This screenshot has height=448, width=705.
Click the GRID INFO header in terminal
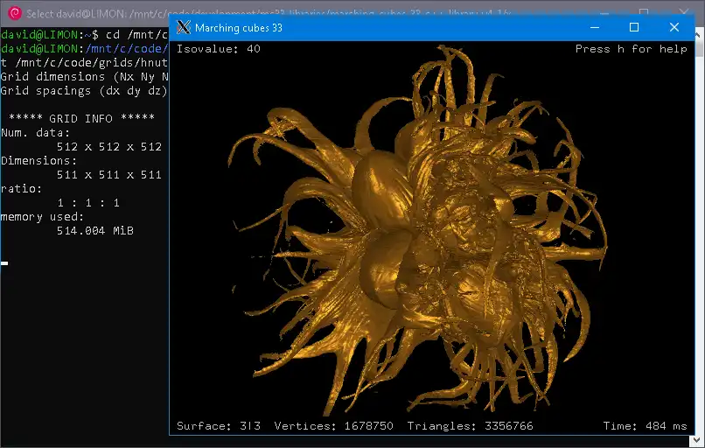tap(81, 118)
